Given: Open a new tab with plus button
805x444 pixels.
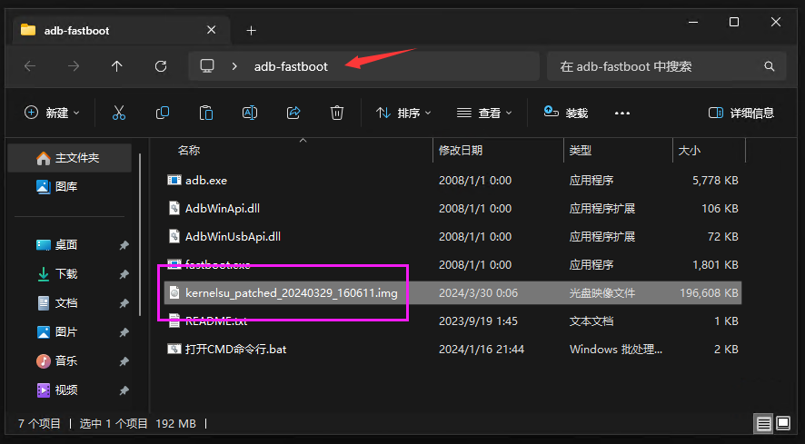Looking at the screenshot, I should point(252,30).
